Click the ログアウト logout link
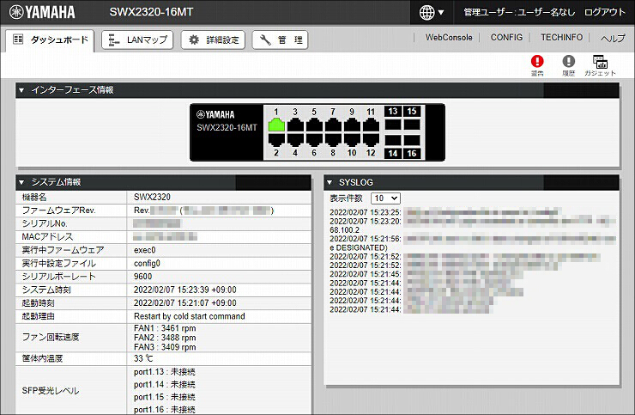 (x=605, y=12)
